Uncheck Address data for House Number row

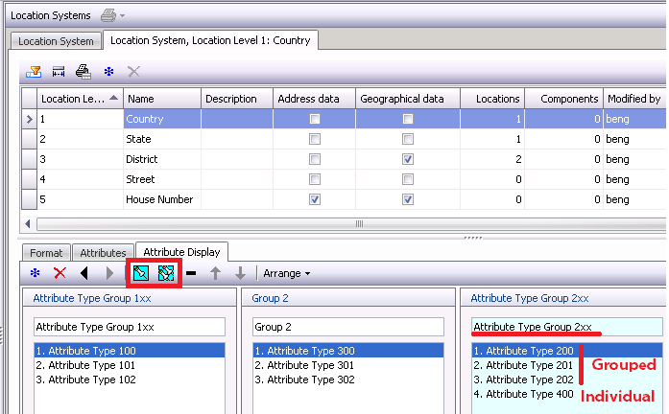click(x=315, y=199)
